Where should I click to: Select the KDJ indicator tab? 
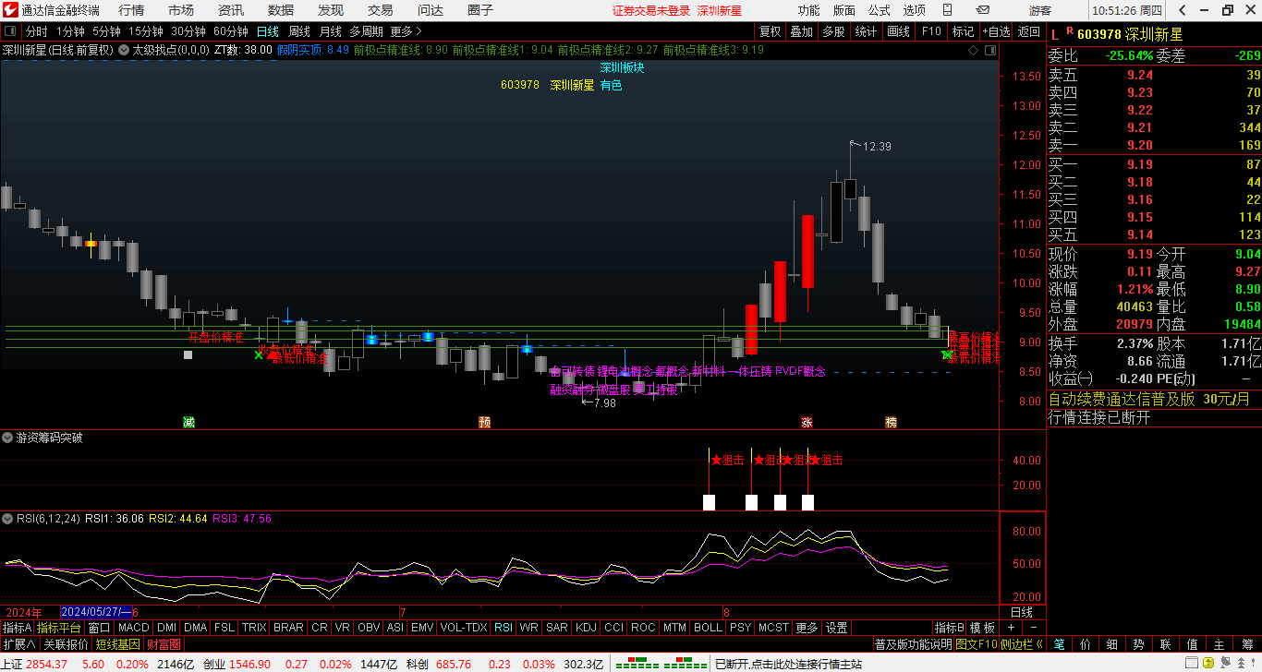586,628
